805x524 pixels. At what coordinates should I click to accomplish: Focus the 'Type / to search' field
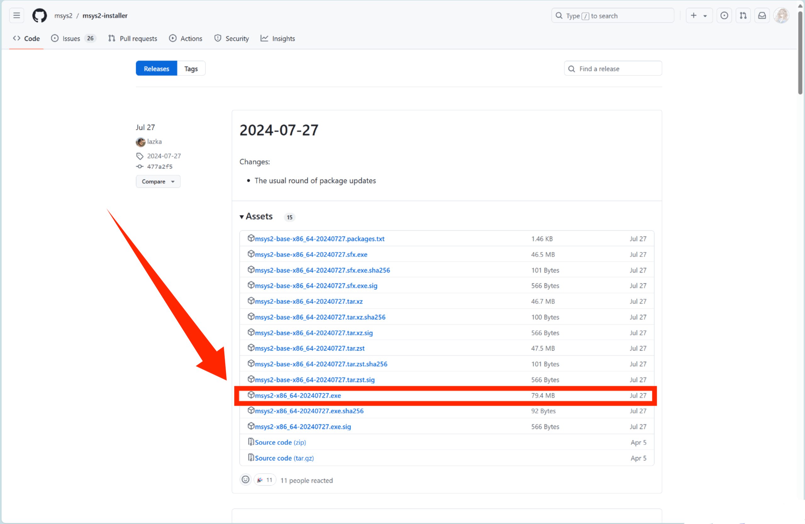[612, 15]
